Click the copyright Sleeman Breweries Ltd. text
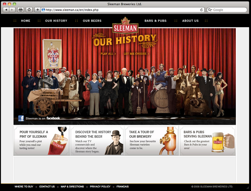This screenshot has width=251, height=191. pyautogui.click(x=212, y=187)
